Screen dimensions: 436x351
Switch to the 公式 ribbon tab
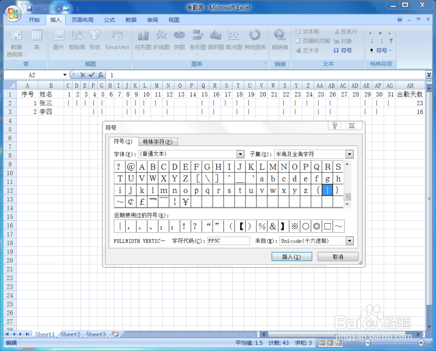(x=109, y=20)
